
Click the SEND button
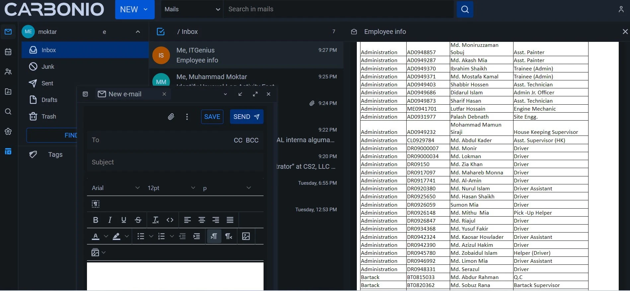[x=246, y=117]
